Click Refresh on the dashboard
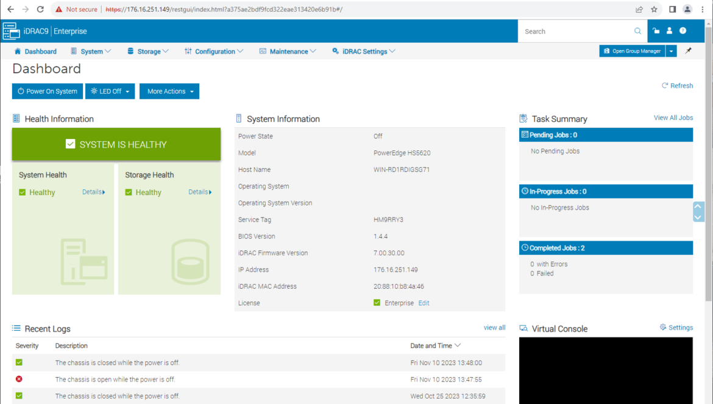The image size is (713, 404). [x=677, y=85]
